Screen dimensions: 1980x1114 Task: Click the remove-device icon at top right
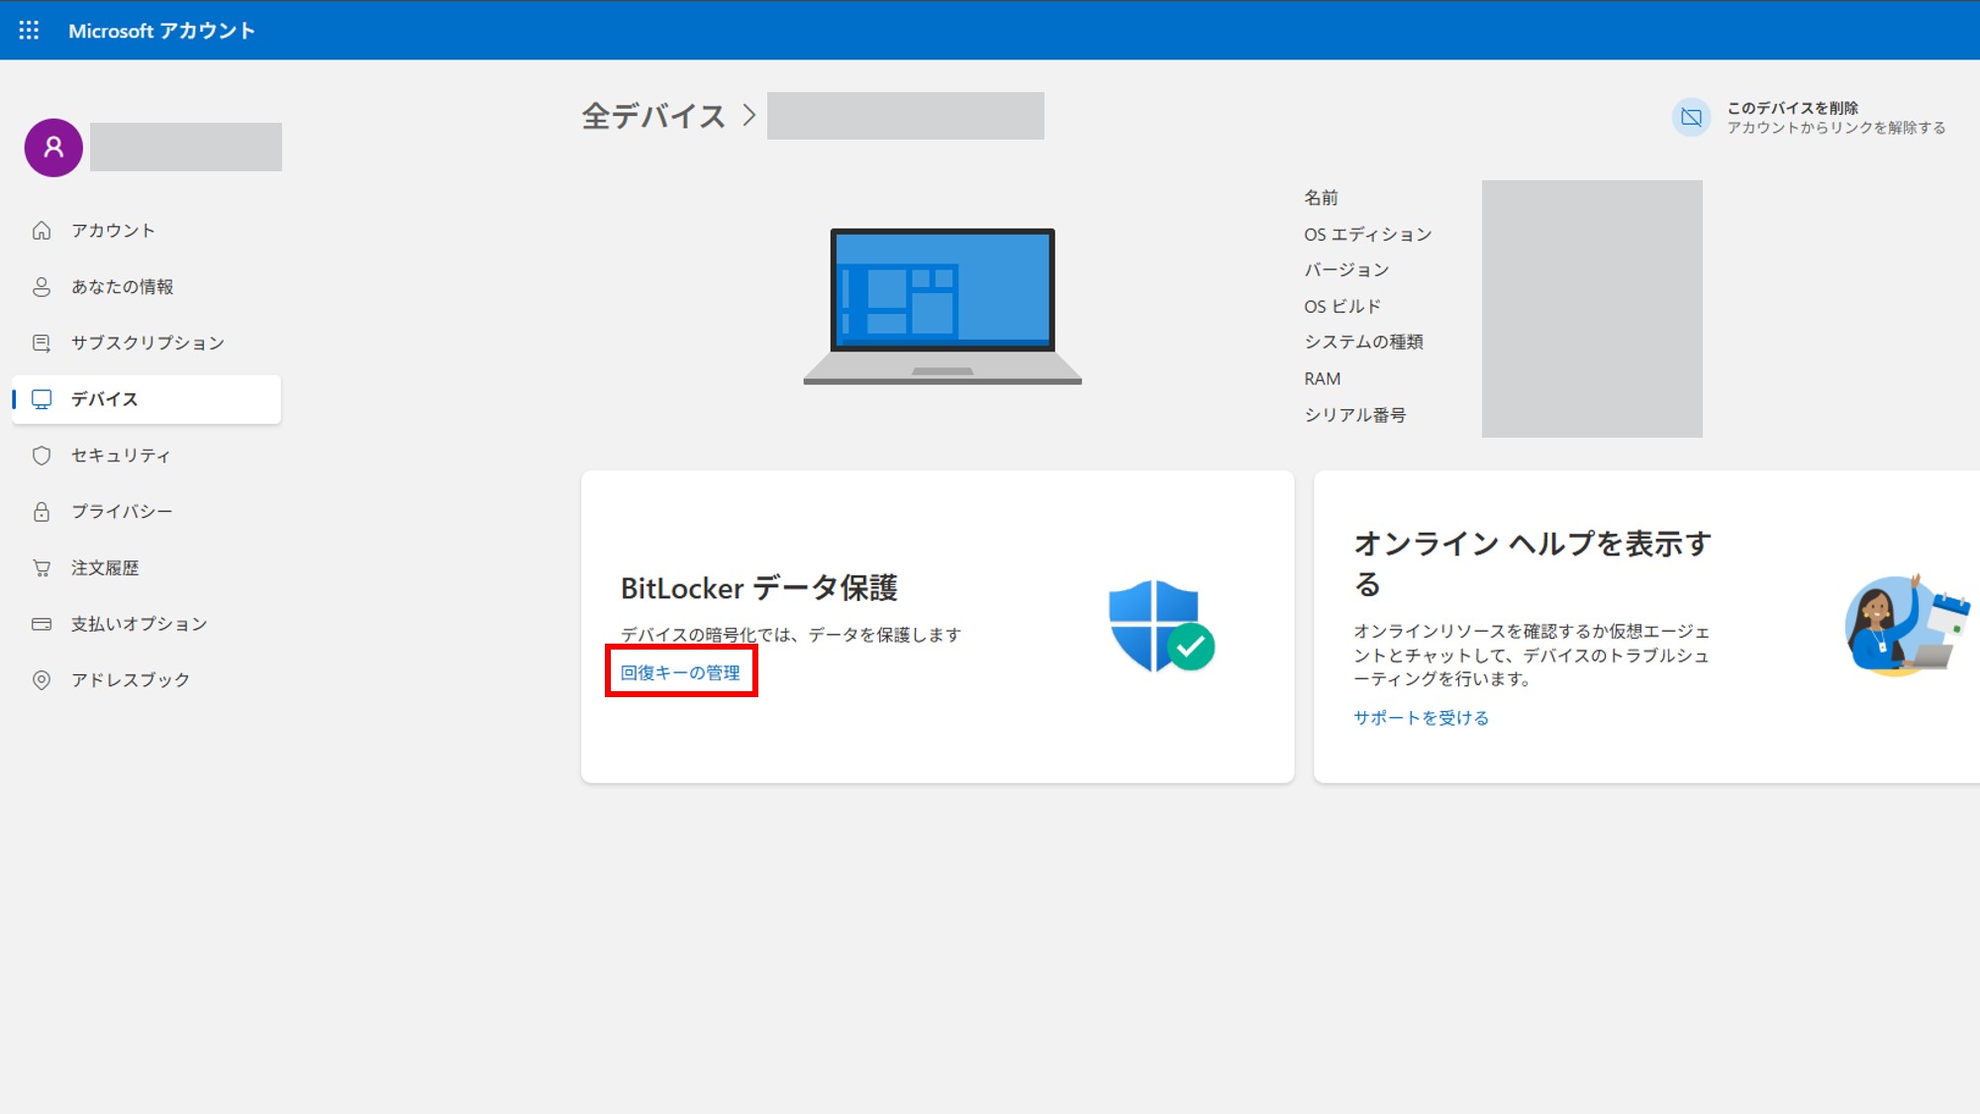1692,118
